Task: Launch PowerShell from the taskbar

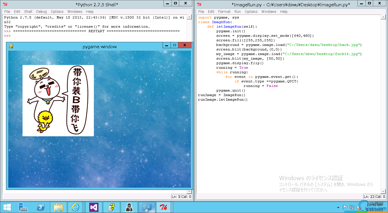Action: point(41,207)
